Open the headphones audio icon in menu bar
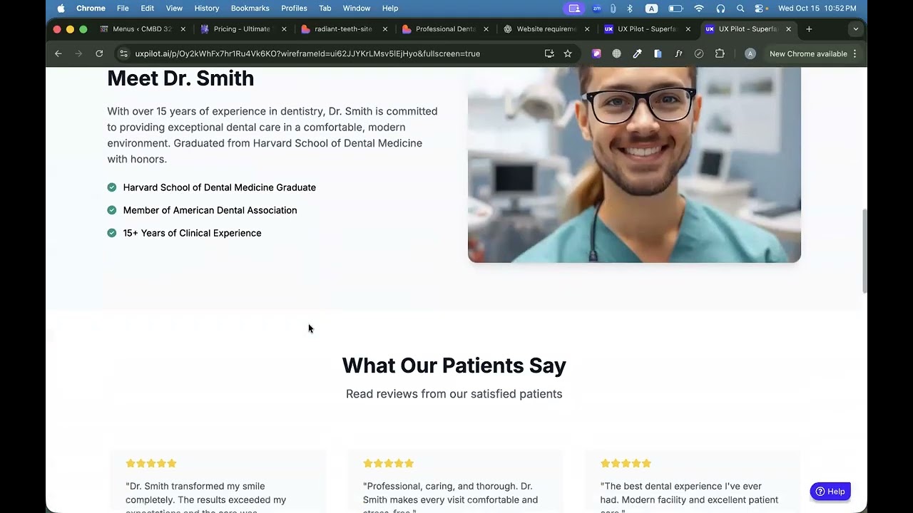The image size is (913, 513). tap(720, 9)
